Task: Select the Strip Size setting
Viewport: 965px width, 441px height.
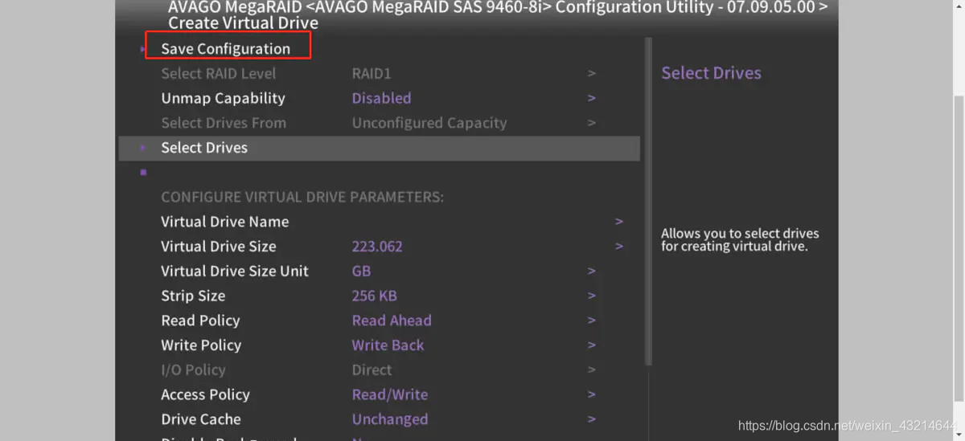Action: point(193,296)
